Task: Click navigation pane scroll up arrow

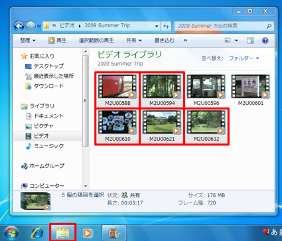Action: tap(86, 52)
